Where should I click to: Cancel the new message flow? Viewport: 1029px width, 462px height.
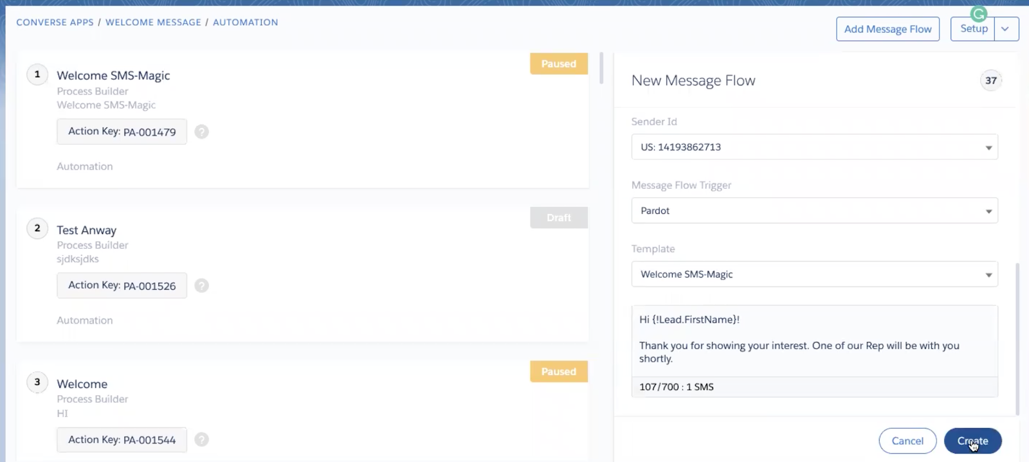tap(907, 441)
